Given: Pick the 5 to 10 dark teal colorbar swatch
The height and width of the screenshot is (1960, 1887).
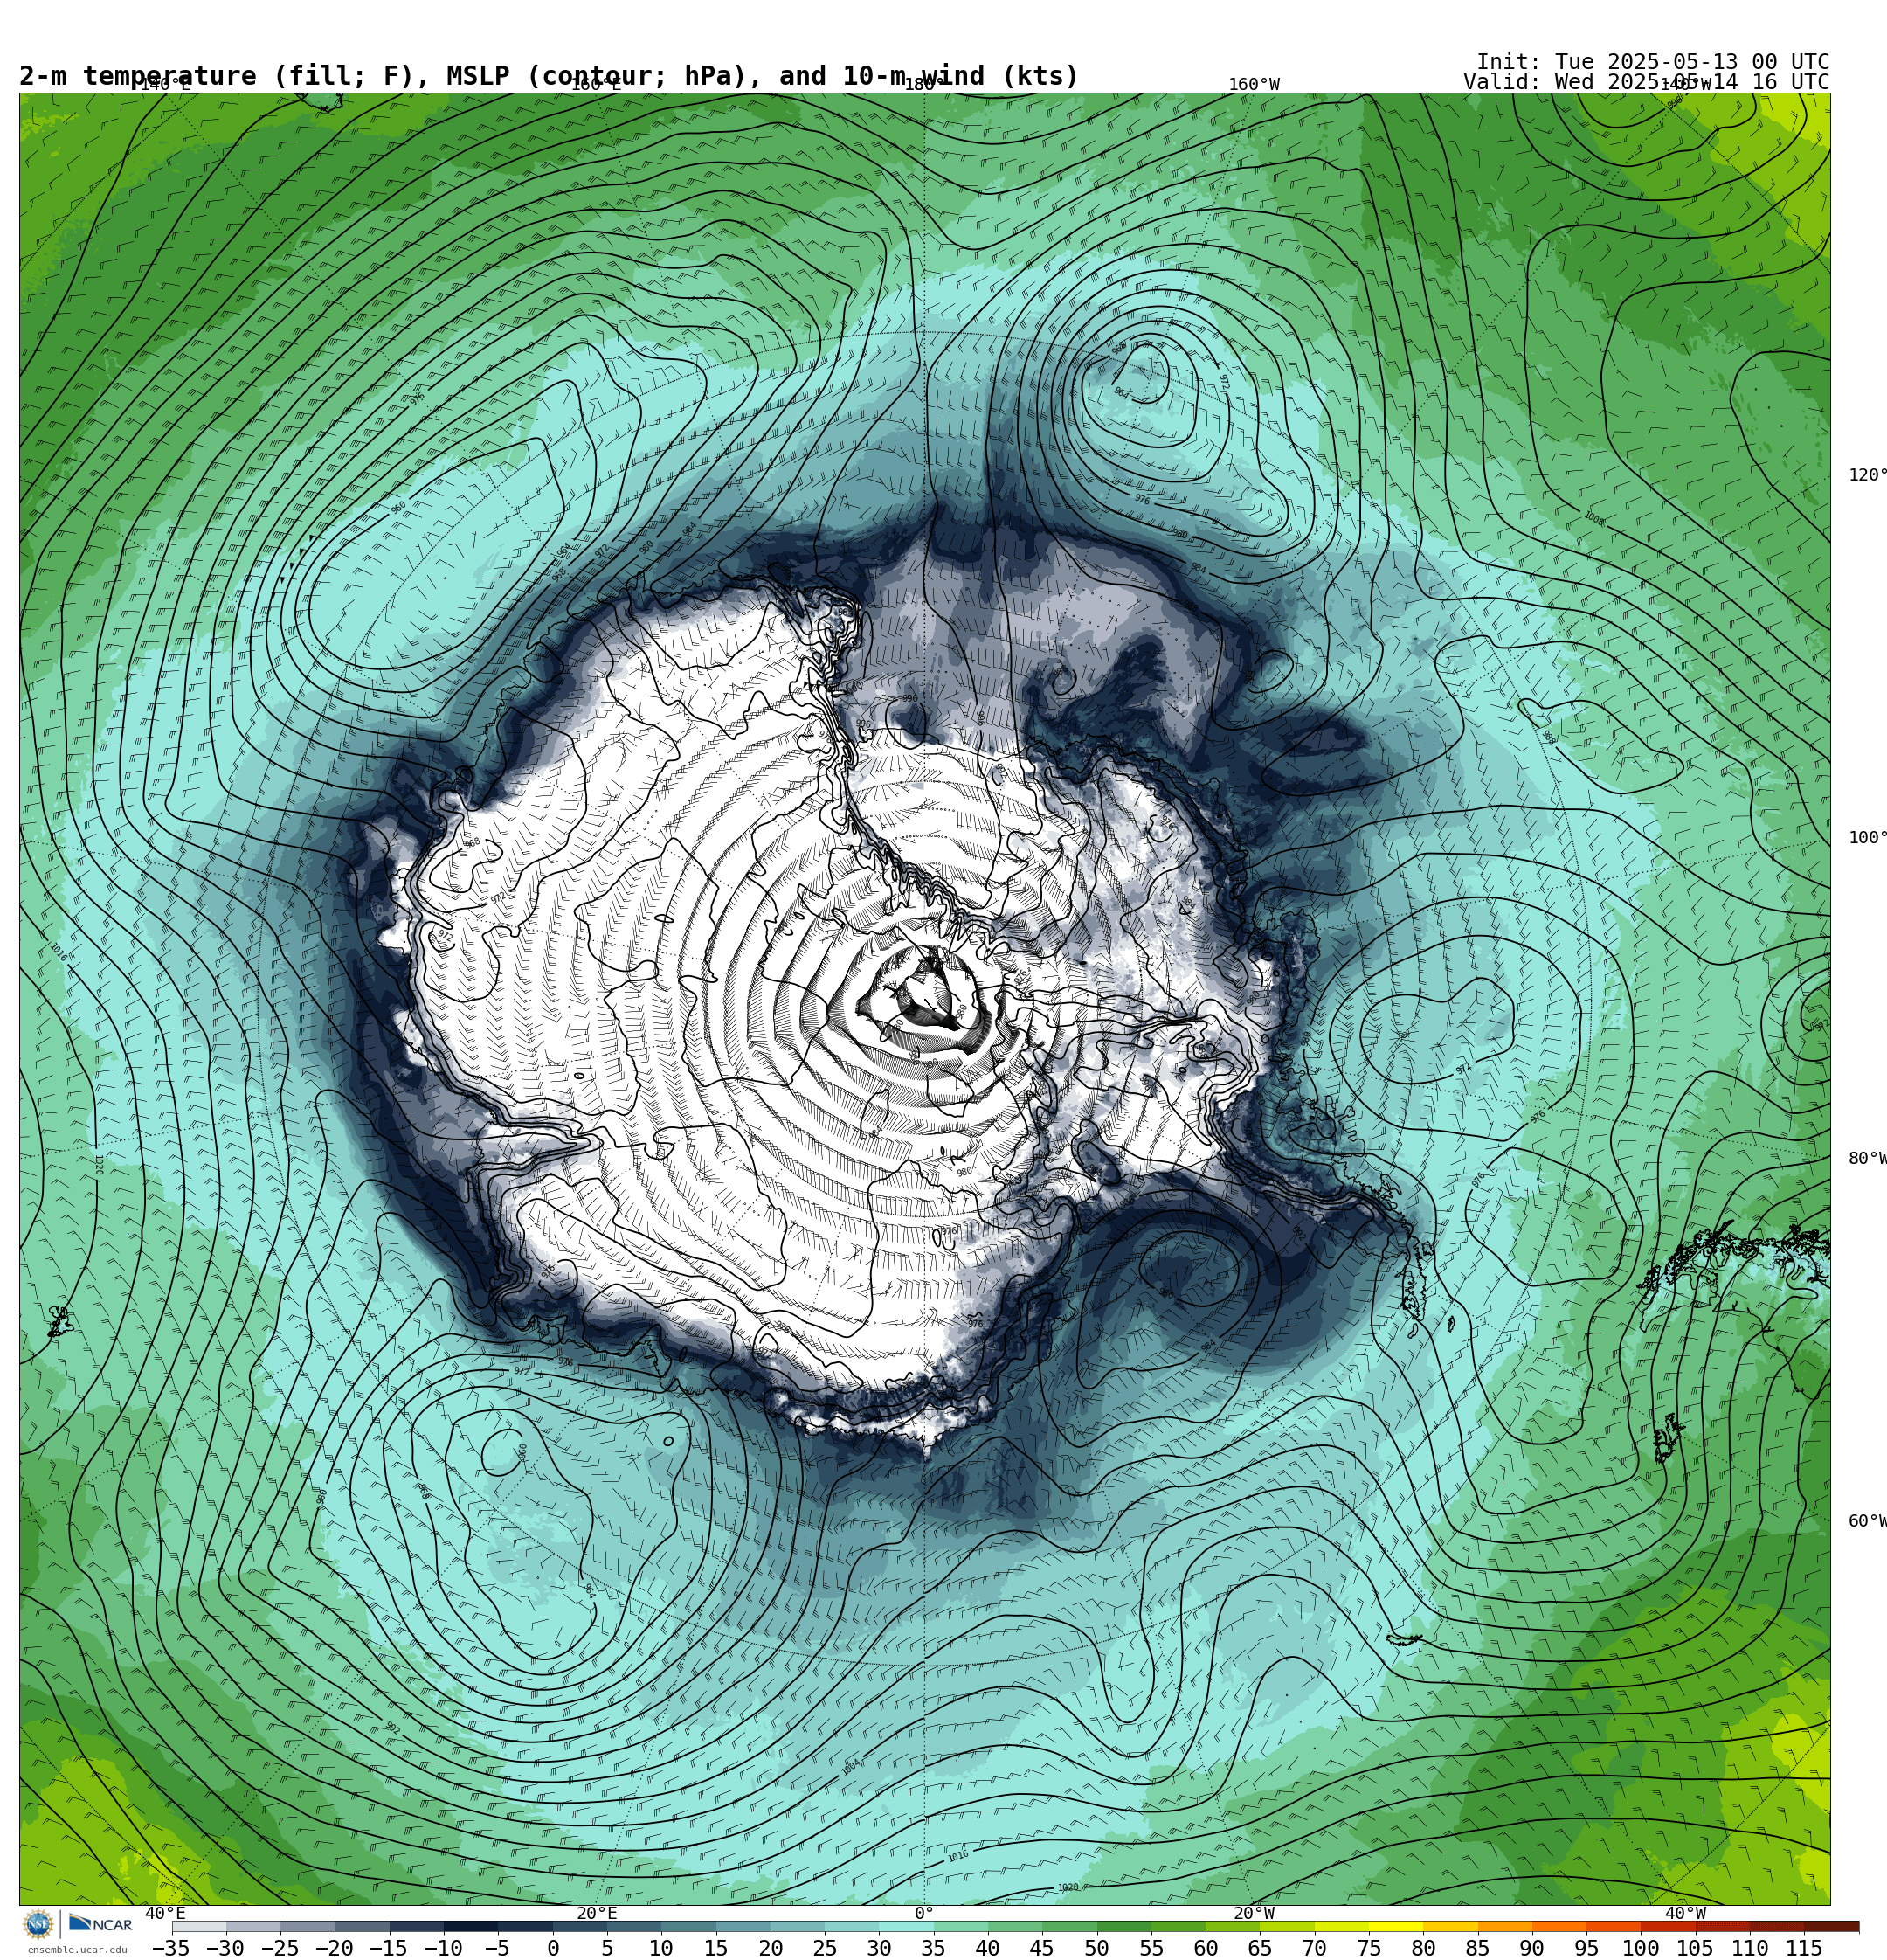Looking at the screenshot, I should pos(634,1926).
